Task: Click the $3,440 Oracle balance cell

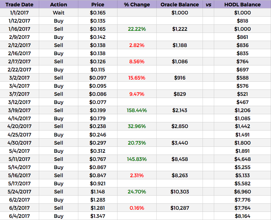Action: [x=180, y=143]
